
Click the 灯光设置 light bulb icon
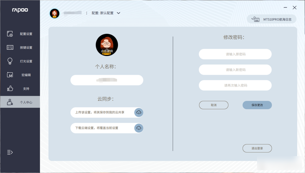[10, 61]
